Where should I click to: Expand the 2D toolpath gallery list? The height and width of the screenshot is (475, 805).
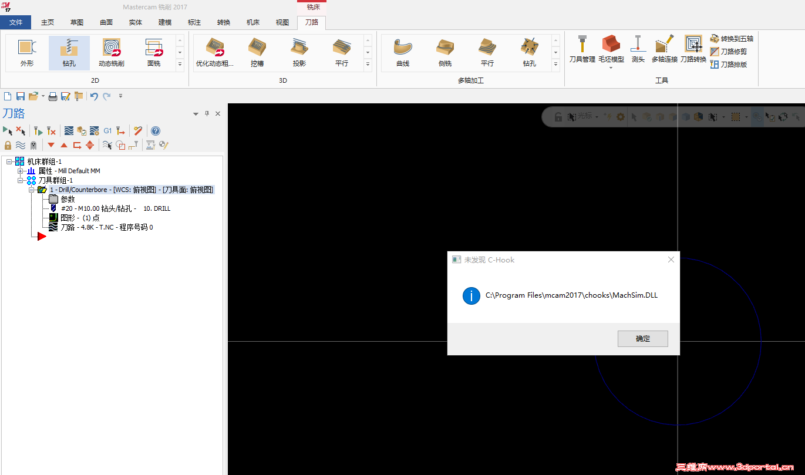[x=180, y=64]
